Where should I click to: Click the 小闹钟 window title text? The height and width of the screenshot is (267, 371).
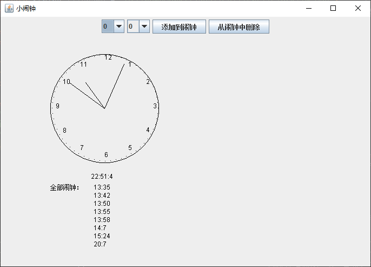coord(26,8)
